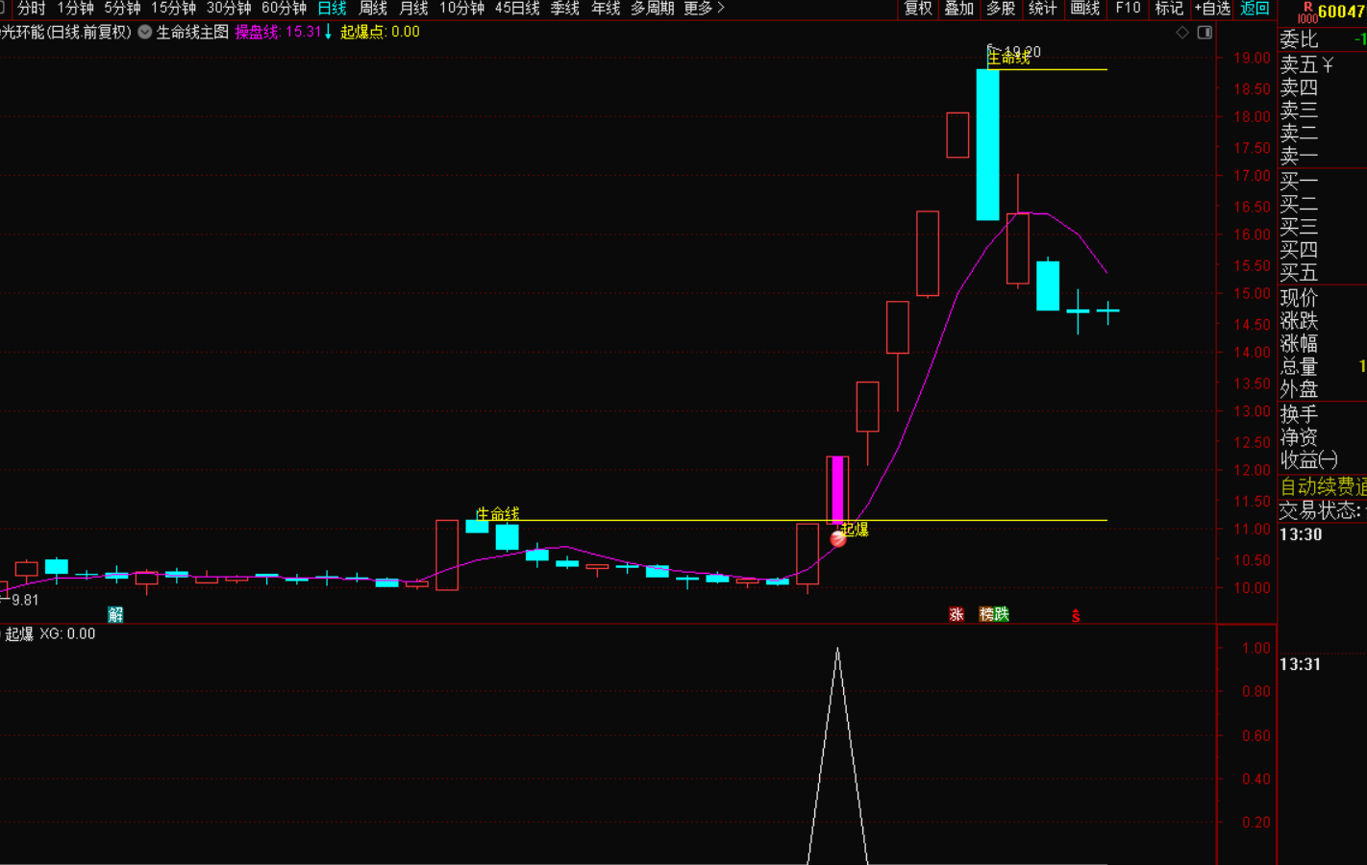This screenshot has width=1367, height=865.
Task: Switch to the 周线 weekly chart tab
Action: point(373,9)
